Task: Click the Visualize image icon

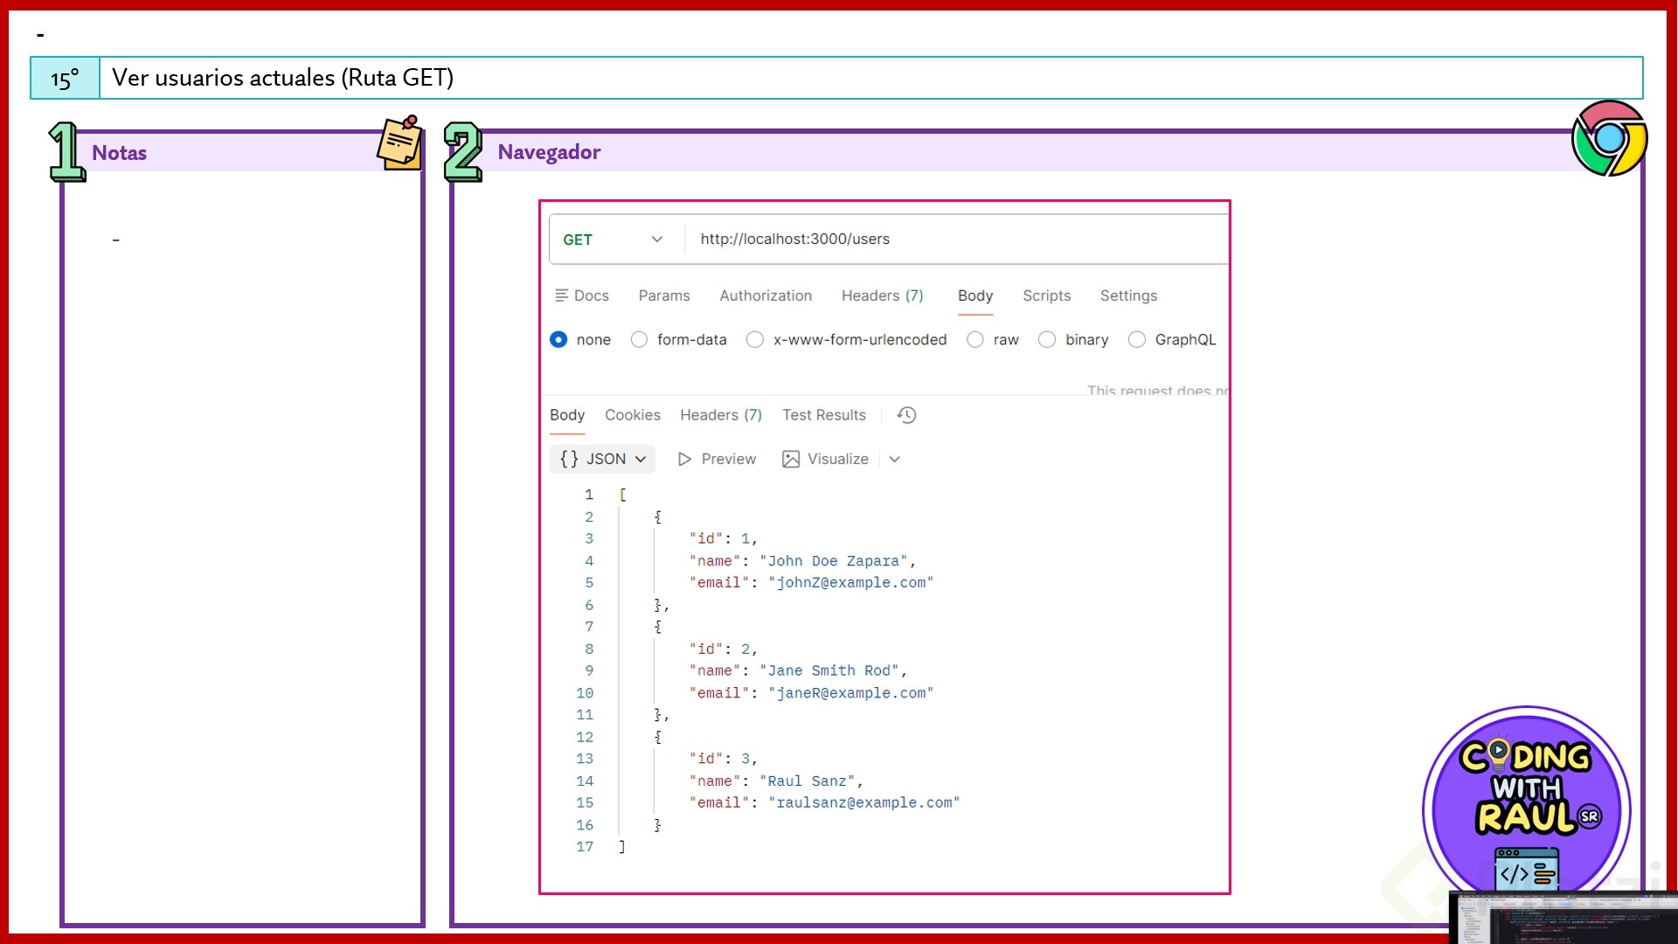Action: [x=790, y=459]
